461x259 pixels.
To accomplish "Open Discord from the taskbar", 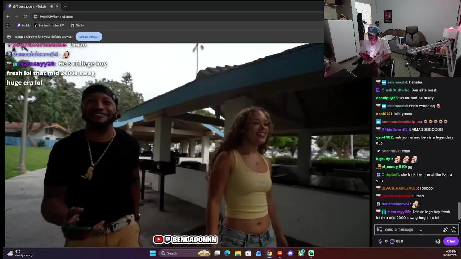I will [x=290, y=253].
